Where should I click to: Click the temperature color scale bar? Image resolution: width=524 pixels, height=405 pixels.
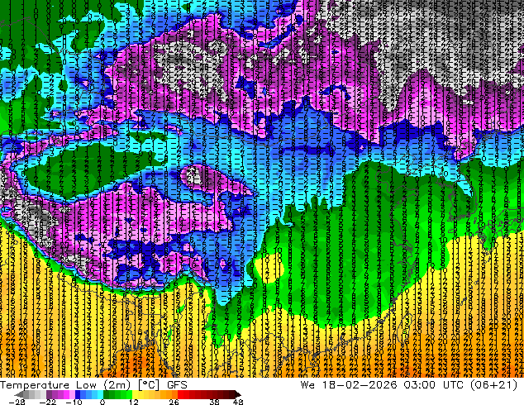[128, 394]
